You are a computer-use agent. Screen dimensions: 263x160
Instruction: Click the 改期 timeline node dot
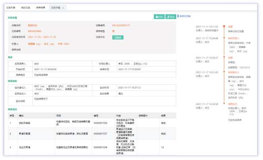pos(225,57)
